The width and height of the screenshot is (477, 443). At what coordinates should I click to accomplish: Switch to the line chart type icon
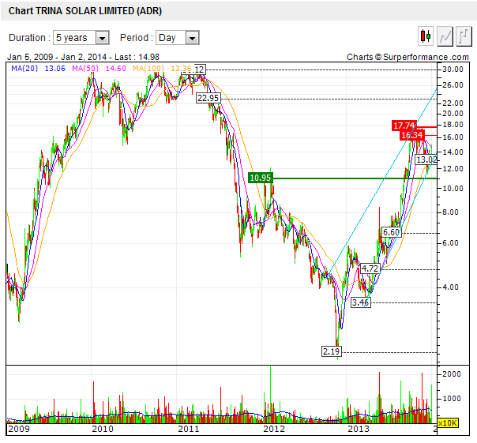point(445,36)
